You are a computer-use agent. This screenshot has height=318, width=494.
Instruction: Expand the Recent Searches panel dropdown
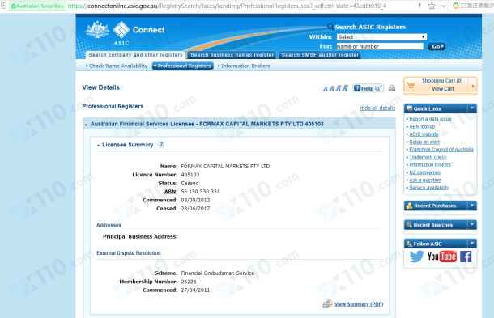(x=472, y=224)
